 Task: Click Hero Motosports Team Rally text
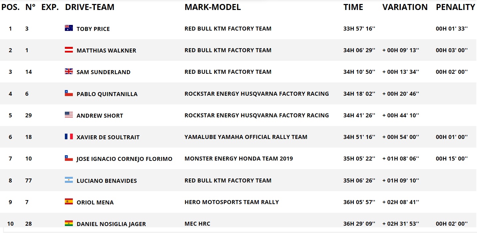pos(232,202)
